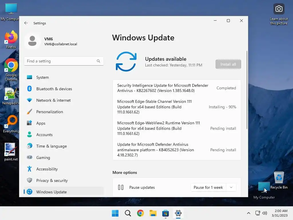Click the Accounts person icon
This screenshot has height=220, width=293.
pyautogui.click(x=29, y=135)
